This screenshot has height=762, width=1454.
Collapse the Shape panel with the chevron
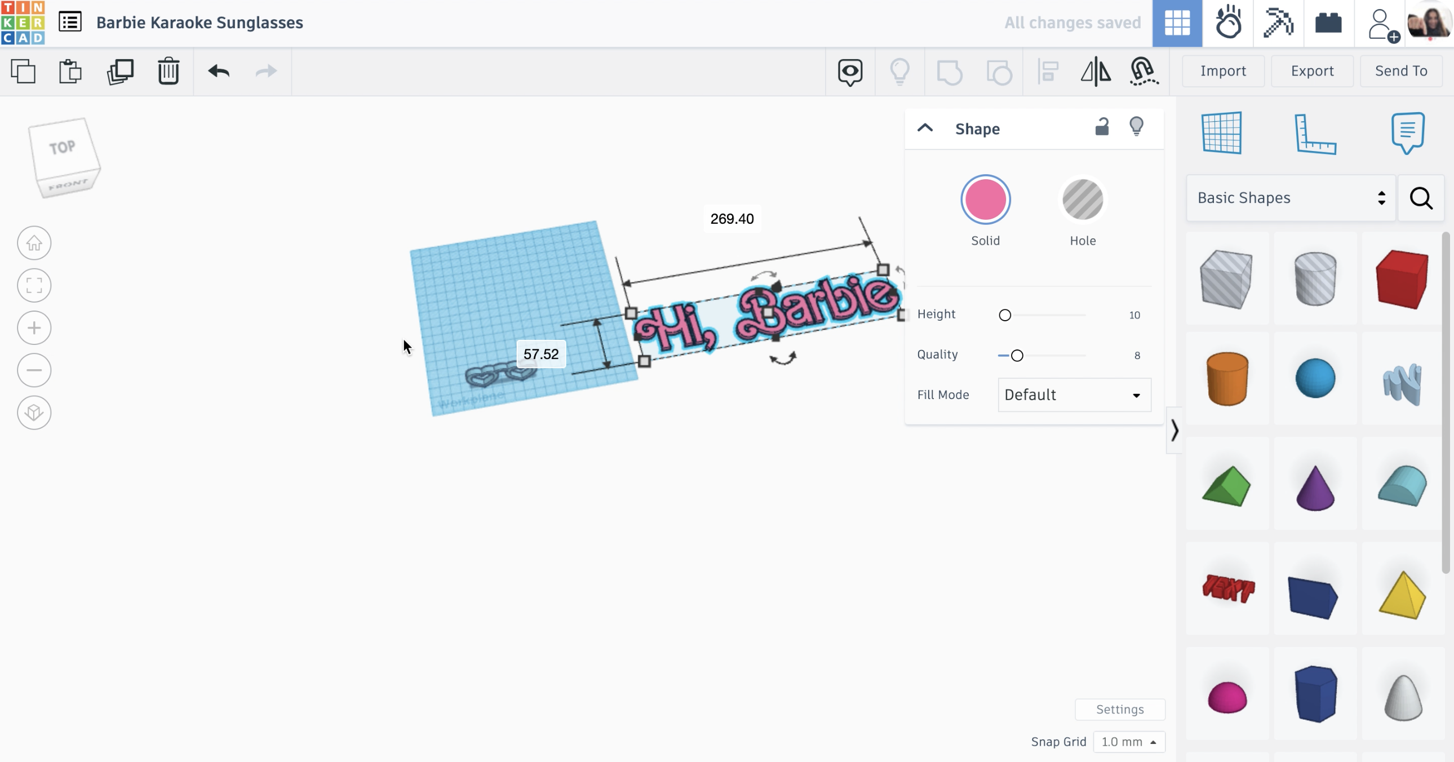point(925,127)
